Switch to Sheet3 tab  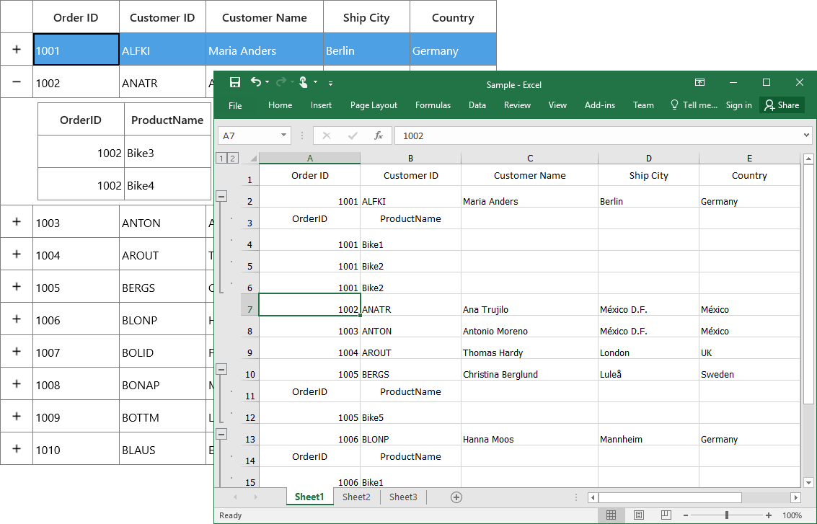pyautogui.click(x=403, y=497)
